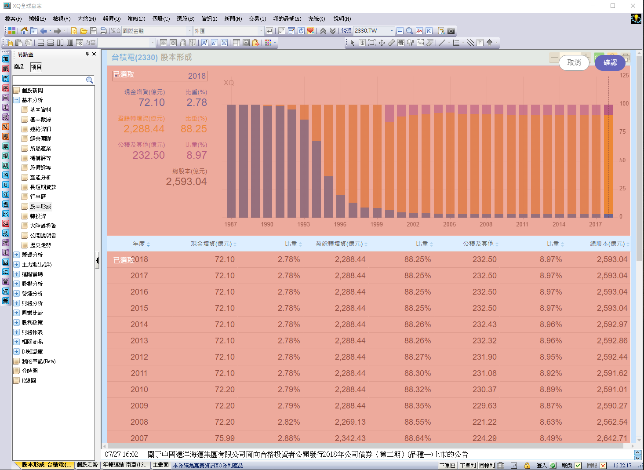Expand the 主力進出(詳) tree node
Screen dimensions: 644x470
pyautogui.click(x=16, y=264)
